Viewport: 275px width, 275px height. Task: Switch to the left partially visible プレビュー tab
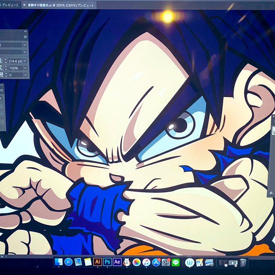tap(9, 5)
